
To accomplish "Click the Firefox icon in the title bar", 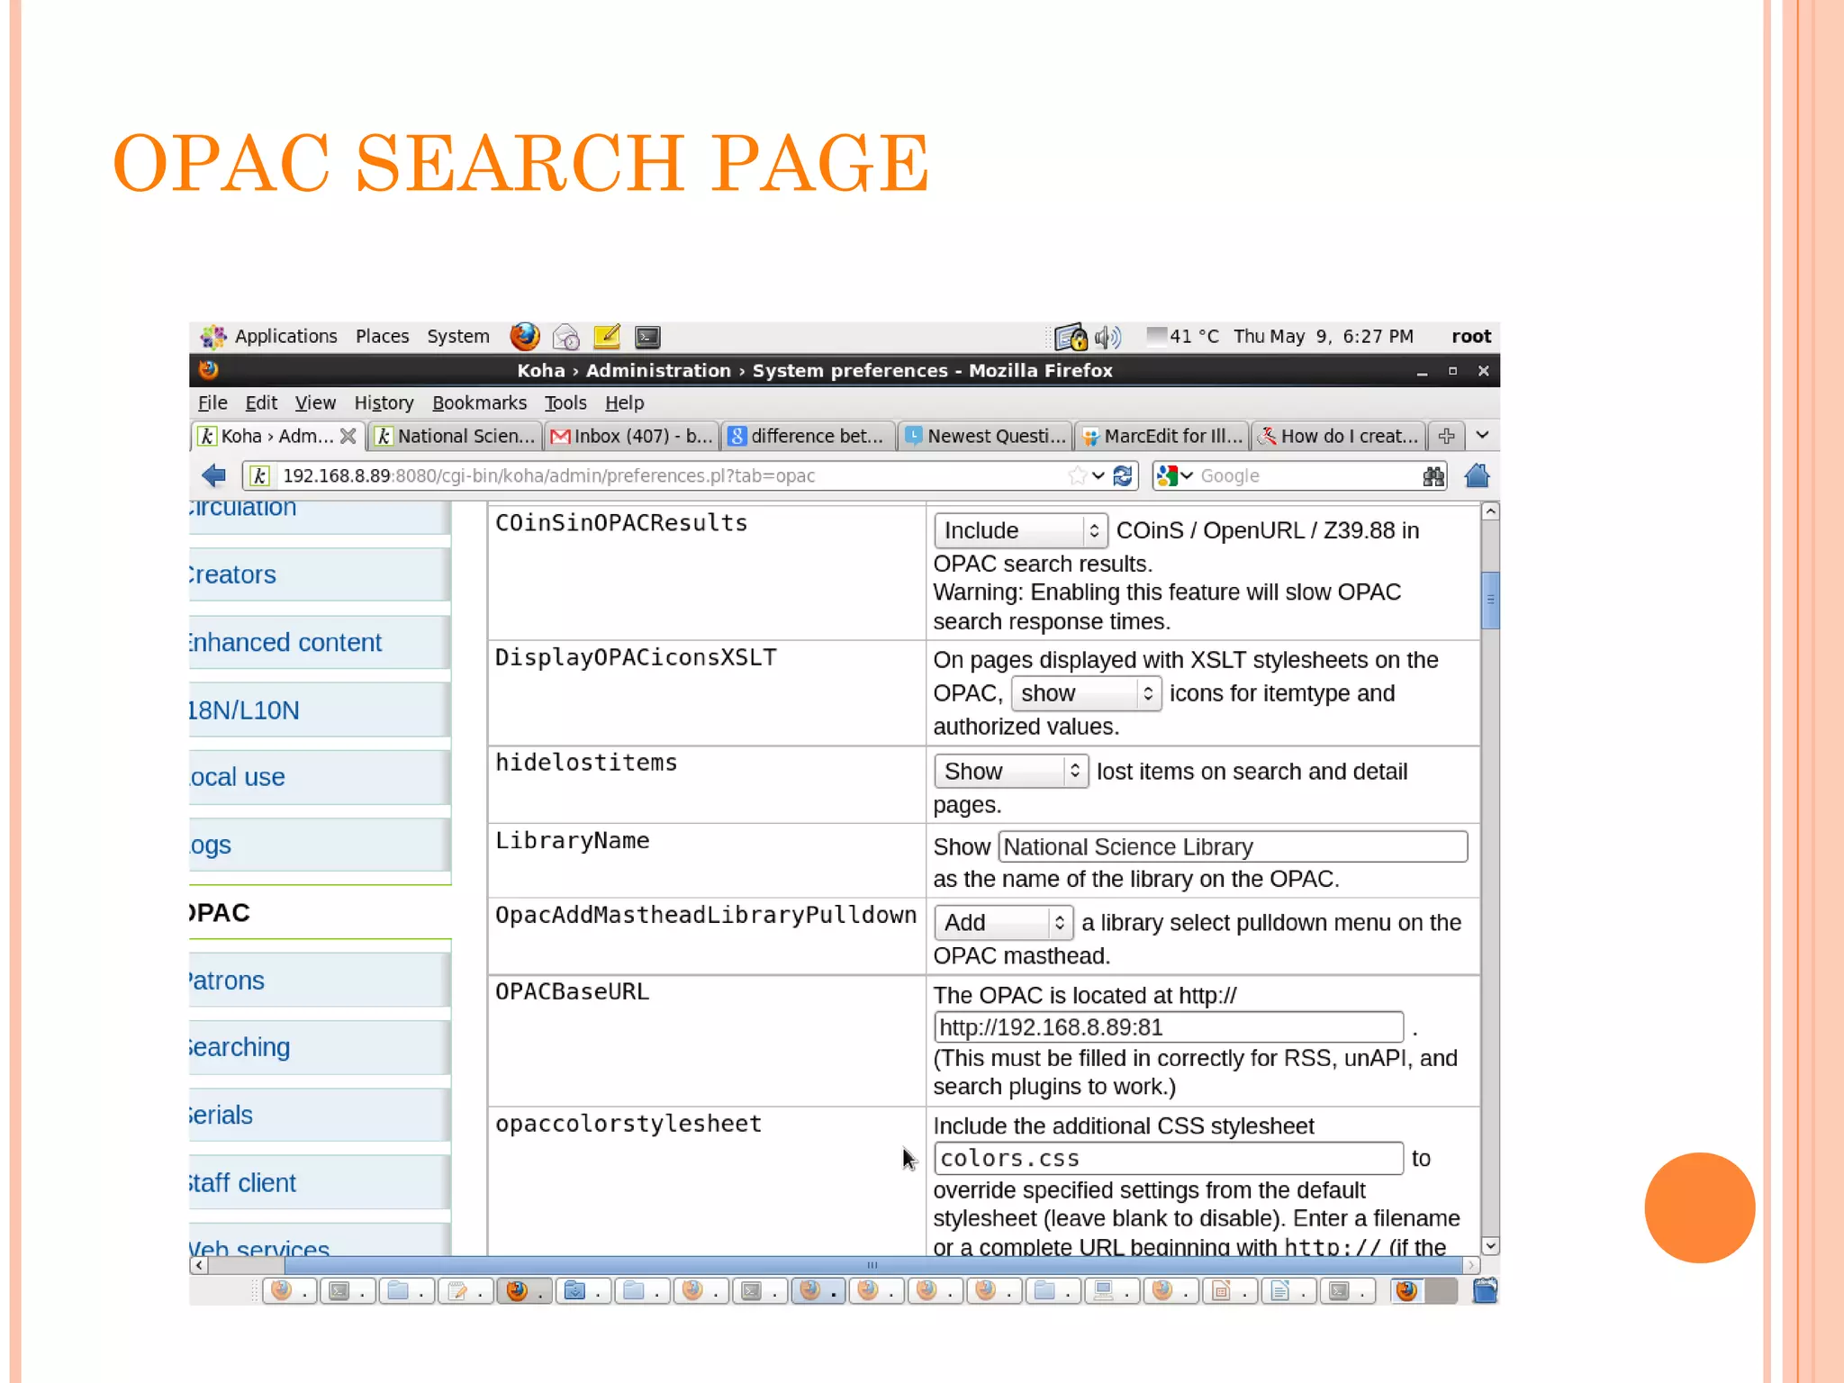I will click(x=208, y=369).
